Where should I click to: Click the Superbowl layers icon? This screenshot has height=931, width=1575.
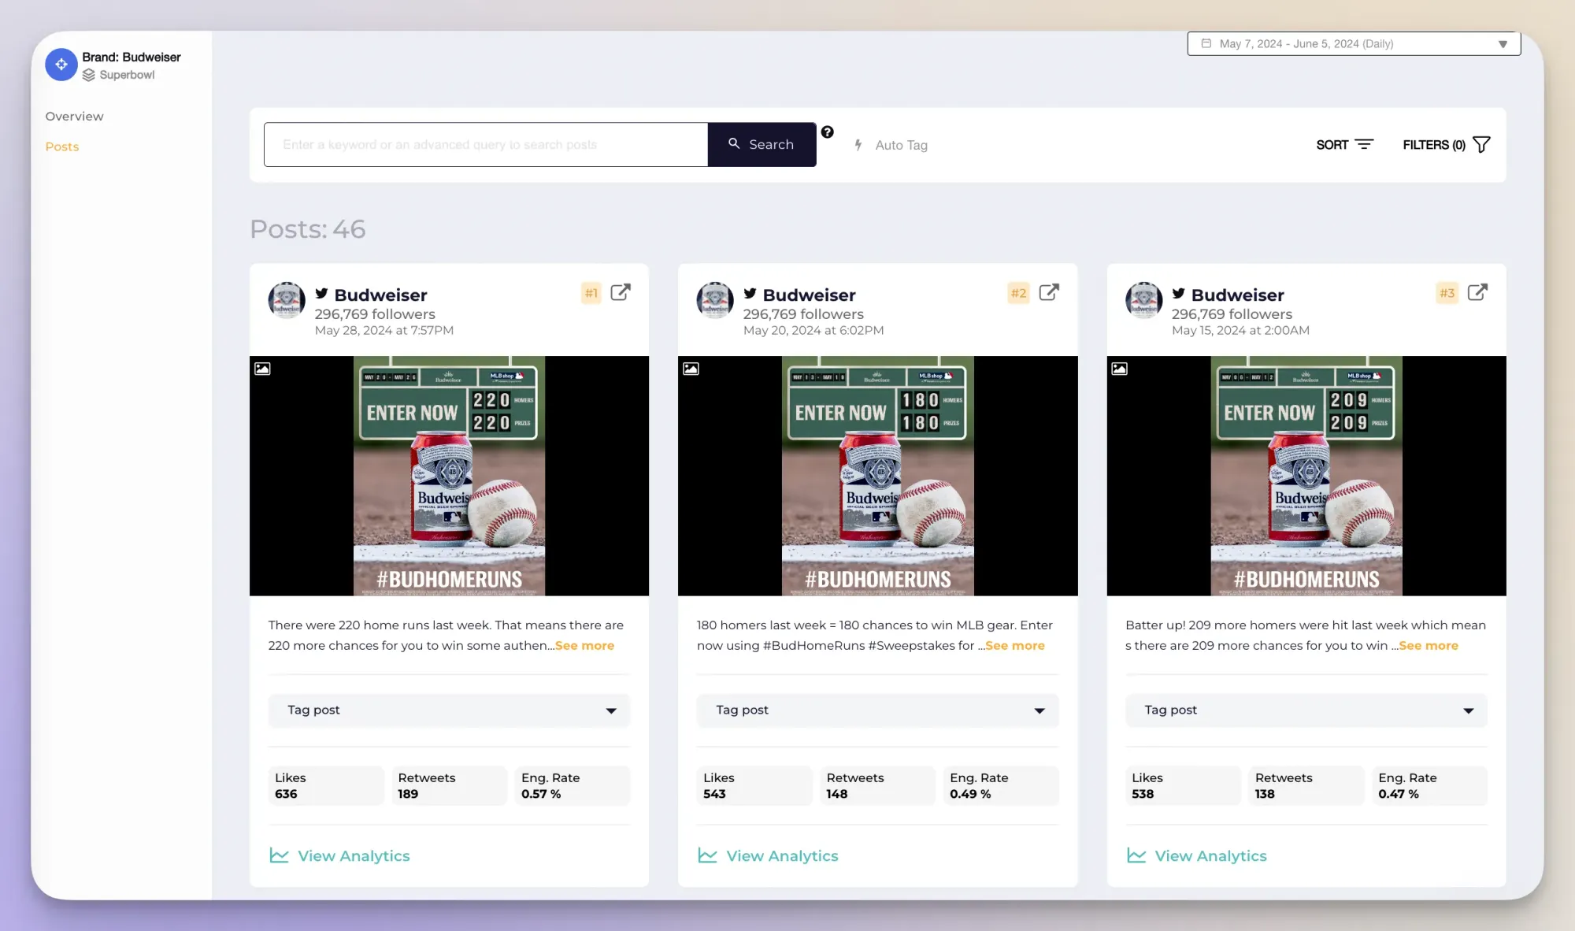88,75
